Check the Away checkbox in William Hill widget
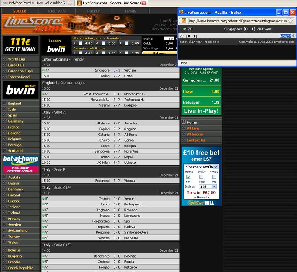This screenshot has width=297, height=272. click(x=215, y=177)
